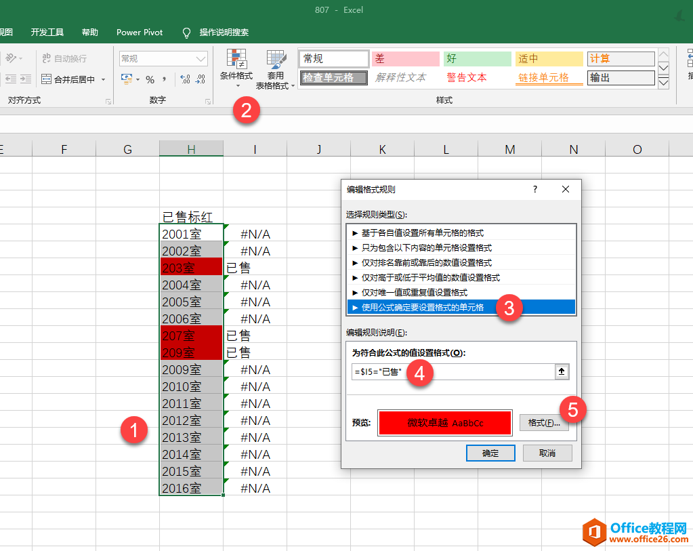Screen dimensions: 693x551
Task: Click Merge and Center (合并后居中)
Action: 68,79
